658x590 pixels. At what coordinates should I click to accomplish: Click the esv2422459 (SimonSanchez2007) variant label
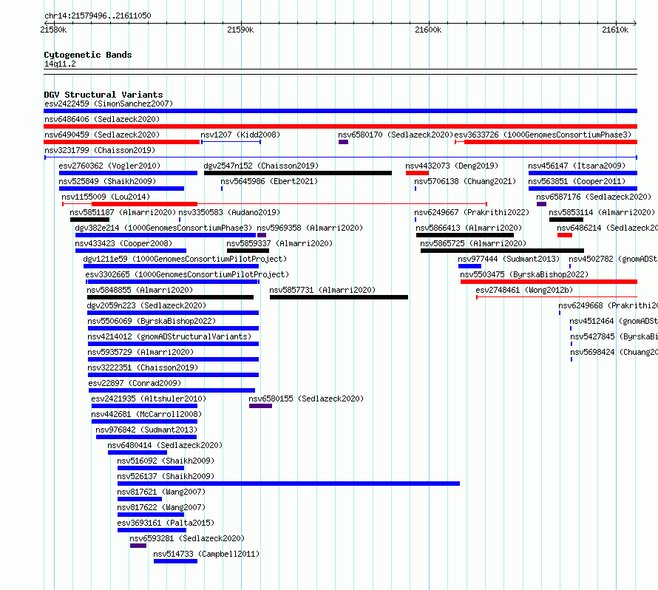pyautogui.click(x=109, y=104)
